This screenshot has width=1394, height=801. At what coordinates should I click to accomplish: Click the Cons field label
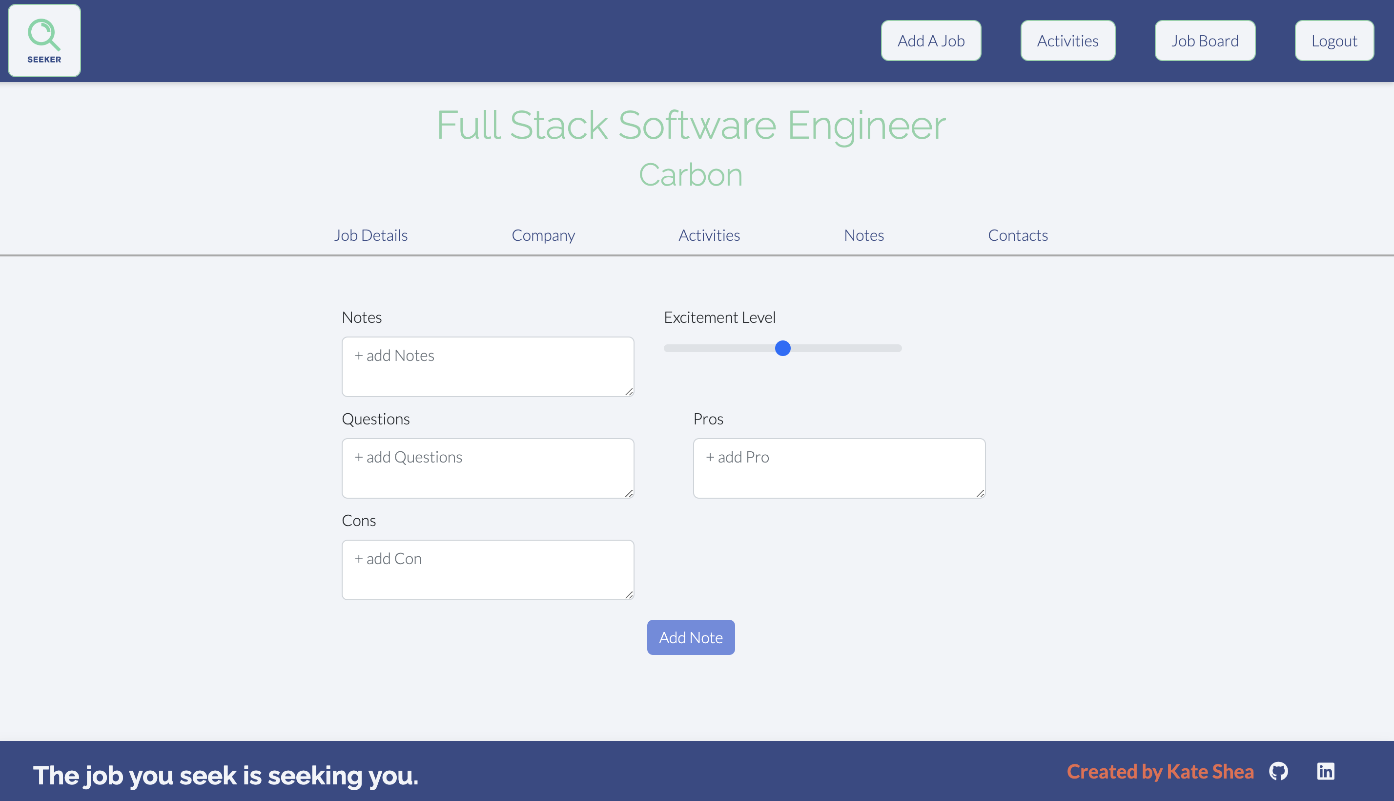[x=358, y=520]
